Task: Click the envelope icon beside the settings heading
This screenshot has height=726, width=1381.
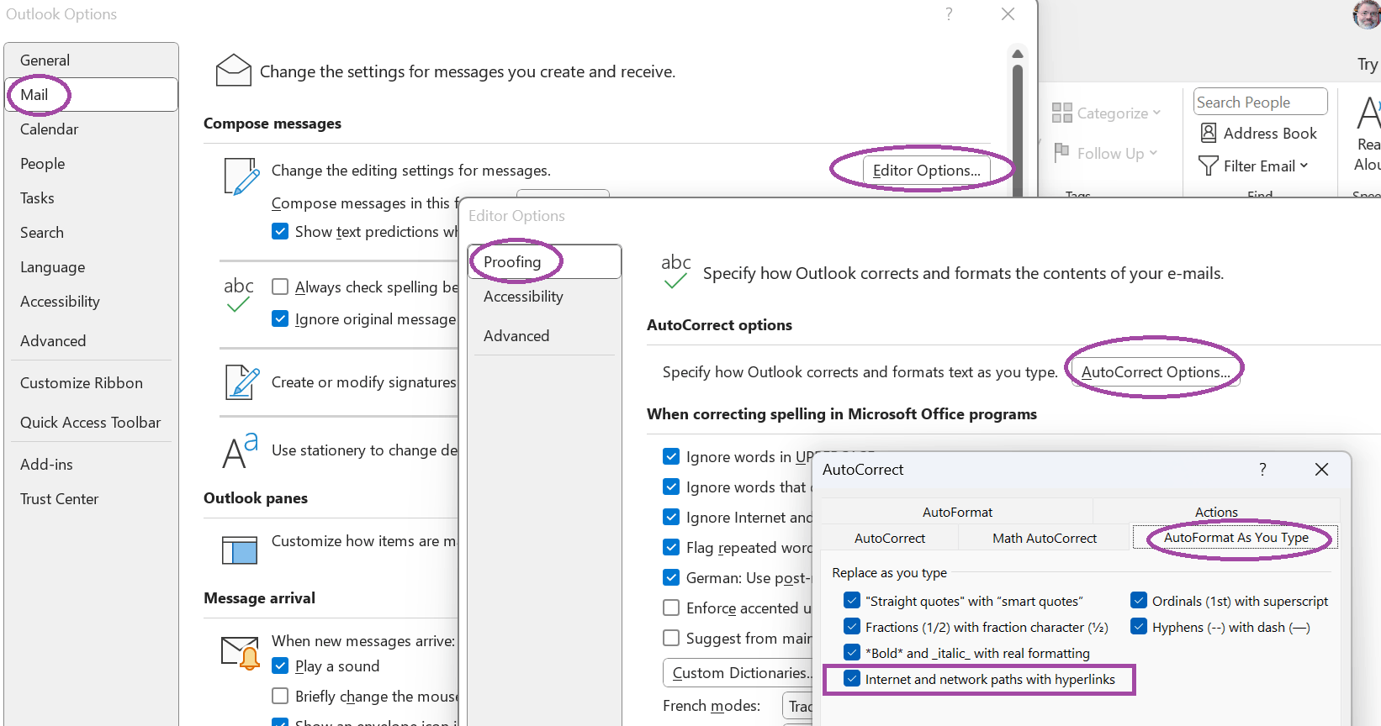Action: pos(234,71)
